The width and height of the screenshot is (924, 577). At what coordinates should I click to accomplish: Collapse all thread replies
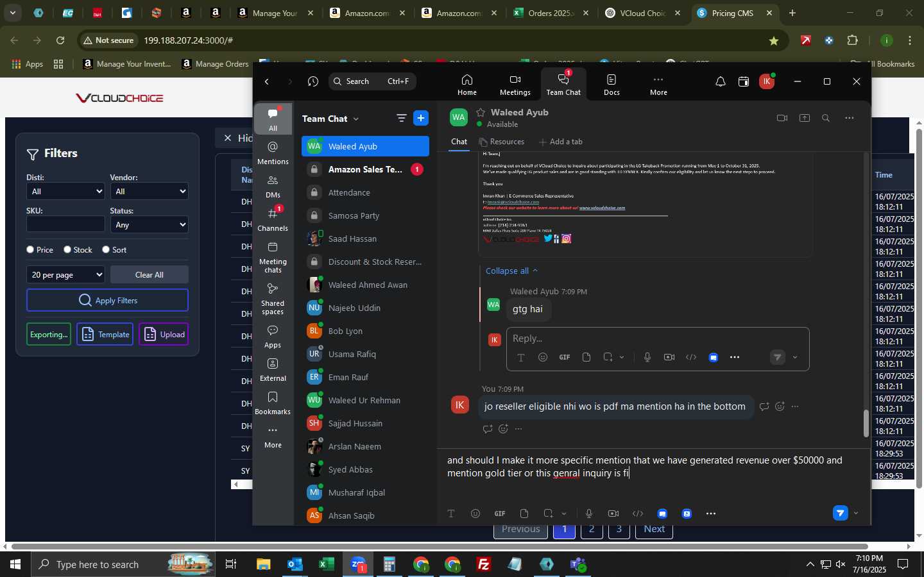click(511, 271)
